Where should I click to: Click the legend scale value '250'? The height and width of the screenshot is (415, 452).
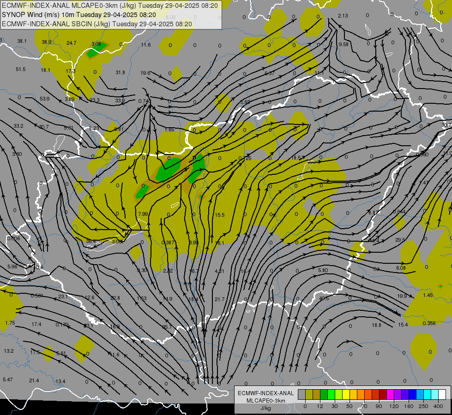(423, 406)
